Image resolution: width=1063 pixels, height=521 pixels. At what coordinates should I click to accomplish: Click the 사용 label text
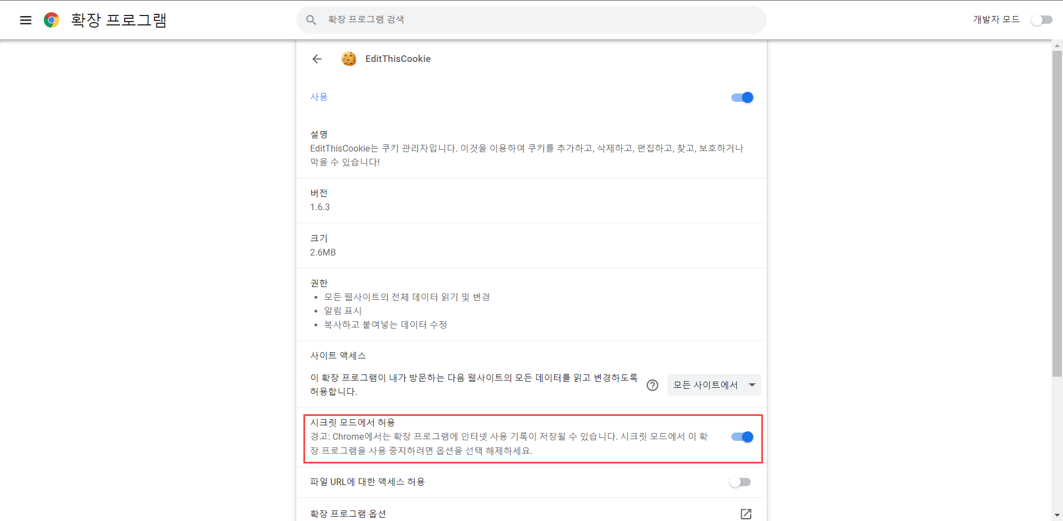coord(319,97)
